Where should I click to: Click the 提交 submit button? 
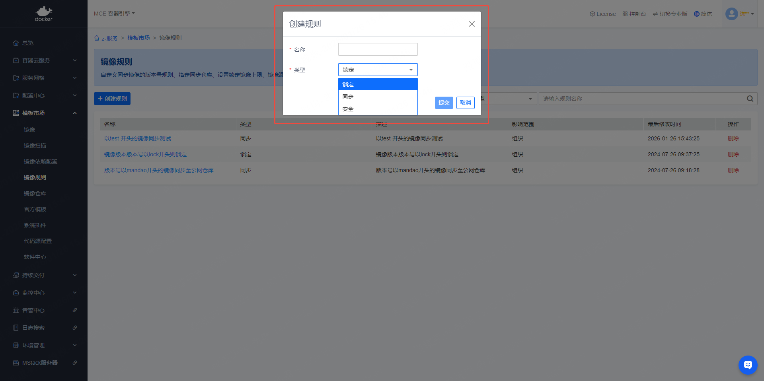444,103
